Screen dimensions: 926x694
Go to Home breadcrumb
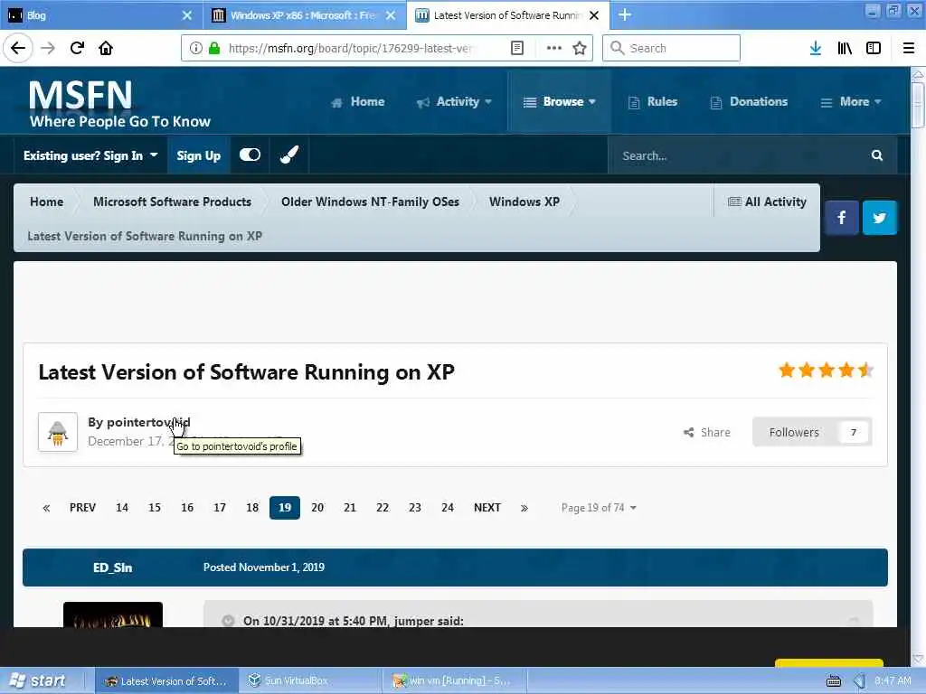(x=47, y=202)
